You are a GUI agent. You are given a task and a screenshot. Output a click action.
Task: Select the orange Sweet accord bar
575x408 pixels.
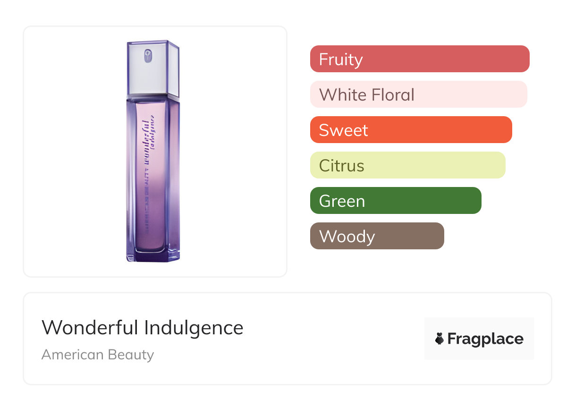click(411, 130)
